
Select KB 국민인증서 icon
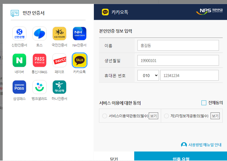point(59,33)
